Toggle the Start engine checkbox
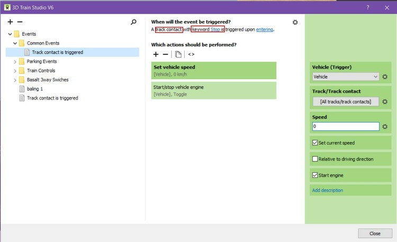Image resolution: width=397 pixels, height=242 pixels. [x=315, y=175]
